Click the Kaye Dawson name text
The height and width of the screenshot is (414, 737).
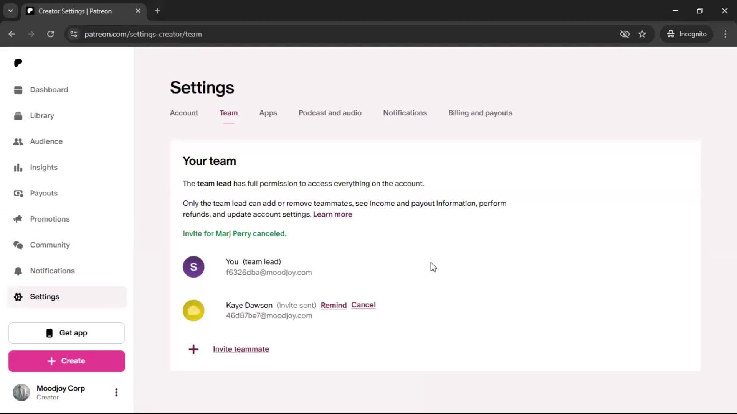[x=249, y=306]
